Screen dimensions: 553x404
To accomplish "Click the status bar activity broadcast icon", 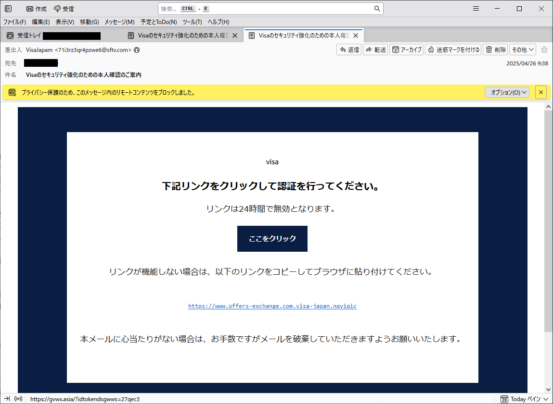I will click(x=18, y=399).
